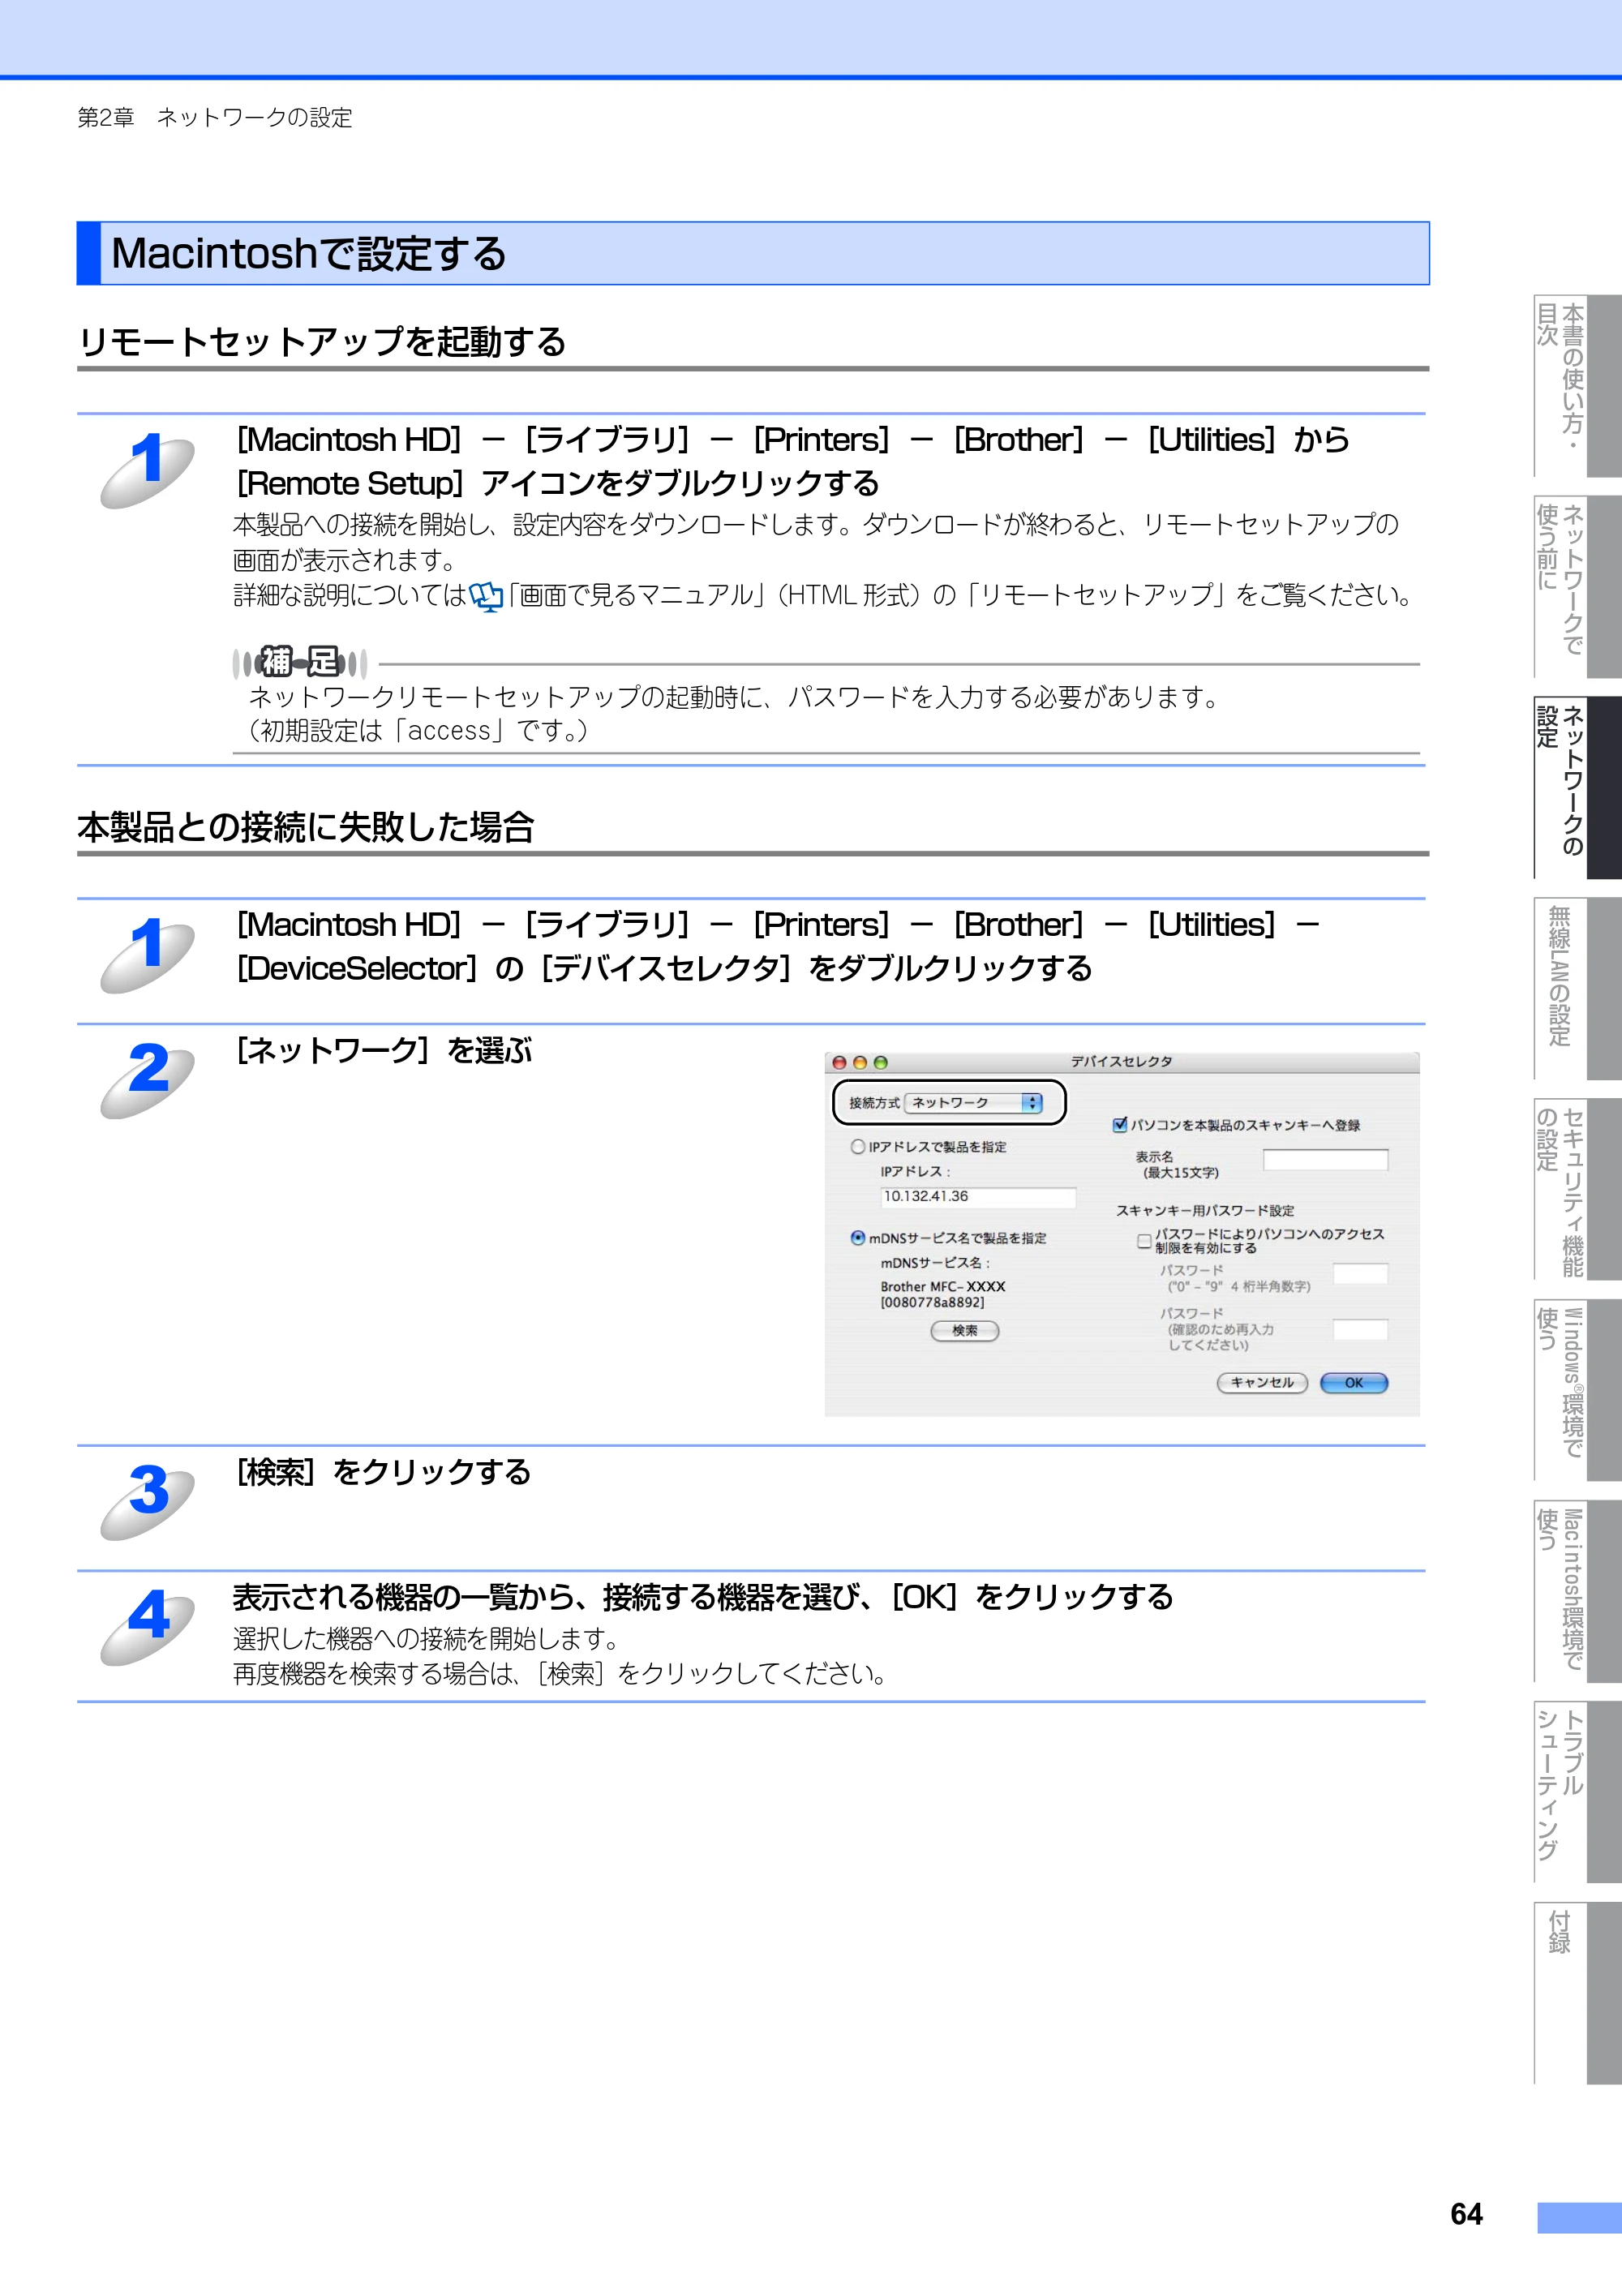
Task: Select the ネットワークの設定 side tab
Action: (x=1577, y=787)
